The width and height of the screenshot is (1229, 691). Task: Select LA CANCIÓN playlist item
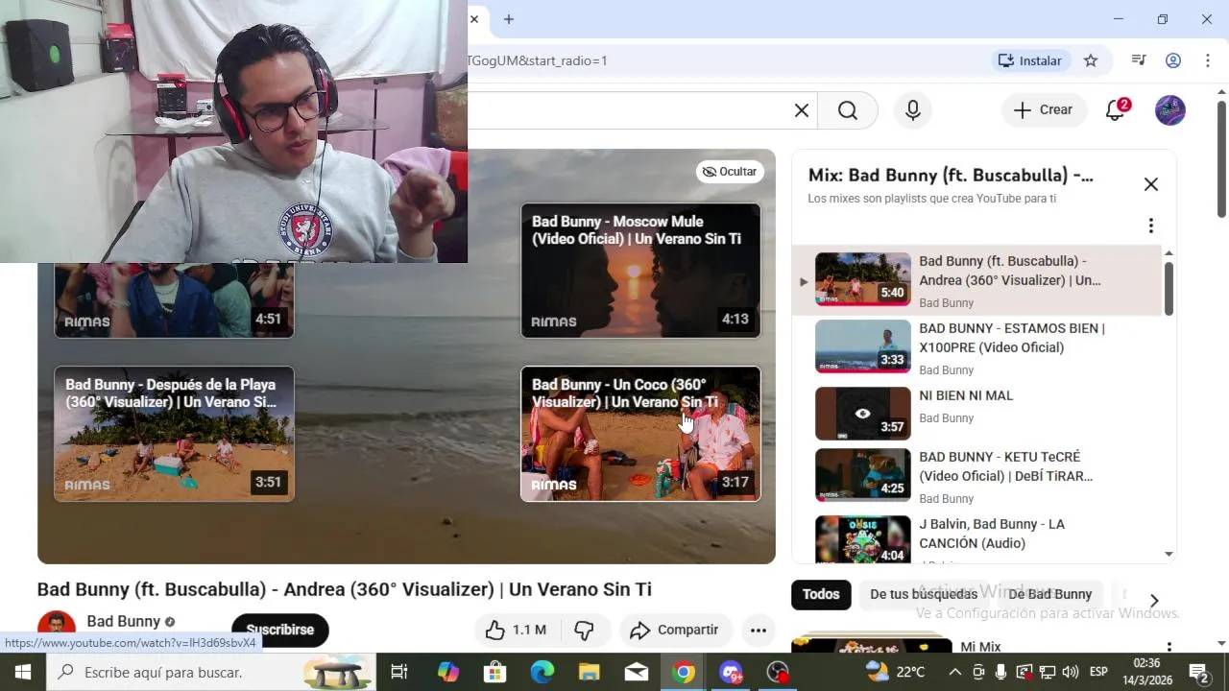[x=976, y=537]
